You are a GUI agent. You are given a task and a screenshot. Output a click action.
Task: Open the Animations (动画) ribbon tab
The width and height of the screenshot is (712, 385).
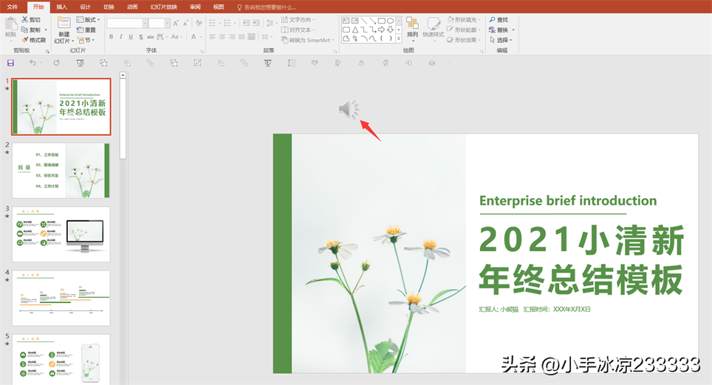click(131, 7)
